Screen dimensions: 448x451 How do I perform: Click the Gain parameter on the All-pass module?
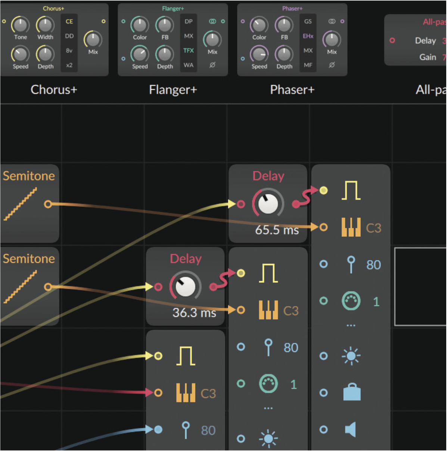tap(428, 57)
